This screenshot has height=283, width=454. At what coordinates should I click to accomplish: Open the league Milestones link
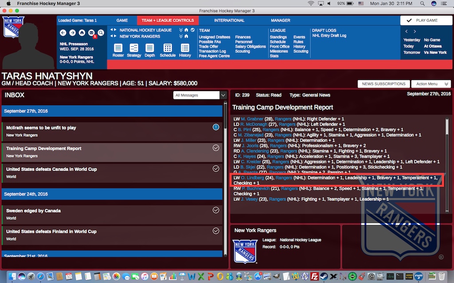279,51
